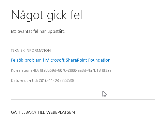Click the horizontal divider line

tap(83, 100)
